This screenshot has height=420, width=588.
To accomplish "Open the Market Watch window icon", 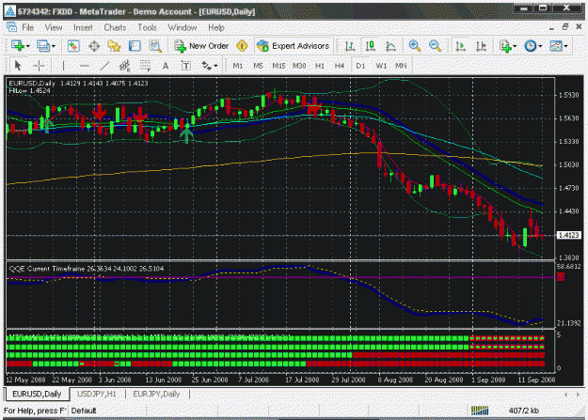I will pos(73,46).
